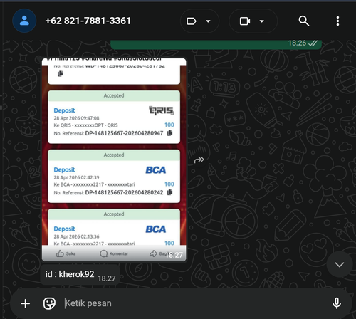The height and width of the screenshot is (319, 356).
Task: Click the sent green message timestamp 18.26
Action: coord(297,43)
